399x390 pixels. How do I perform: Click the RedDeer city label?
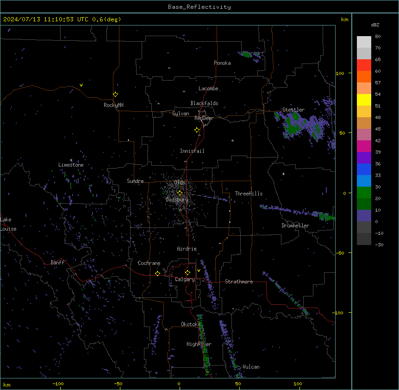coord(204,118)
